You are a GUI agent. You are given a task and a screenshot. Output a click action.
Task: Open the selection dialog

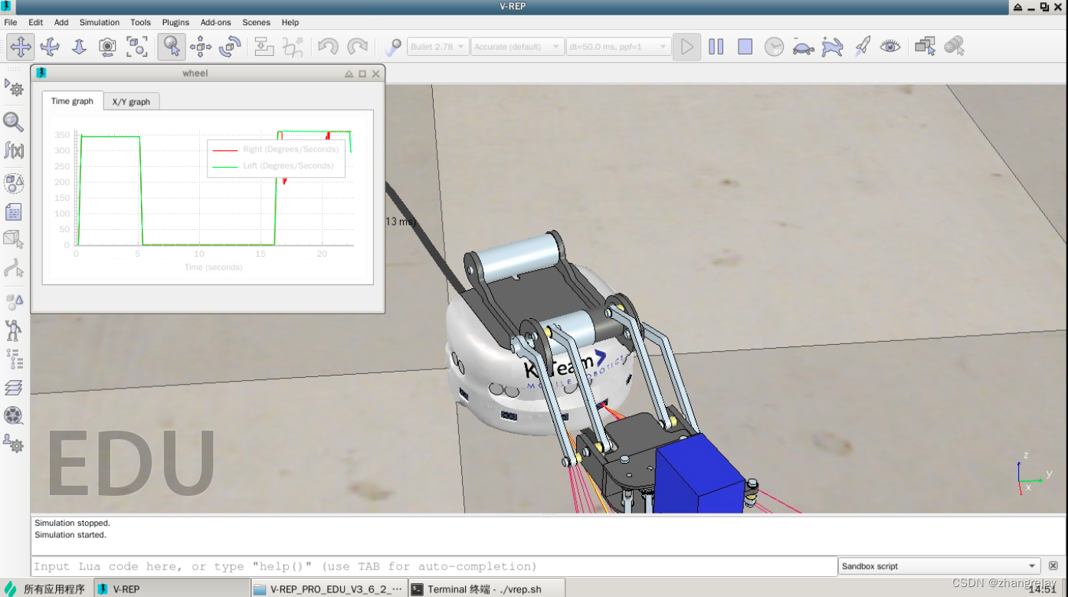coord(14,302)
